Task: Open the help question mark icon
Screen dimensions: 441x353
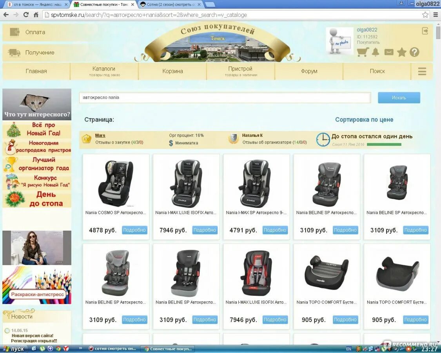Action: (x=414, y=52)
